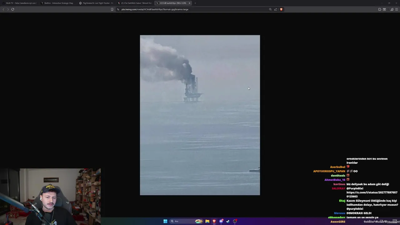
Task: Click chat username 'kortinos'
Action: 339,184
